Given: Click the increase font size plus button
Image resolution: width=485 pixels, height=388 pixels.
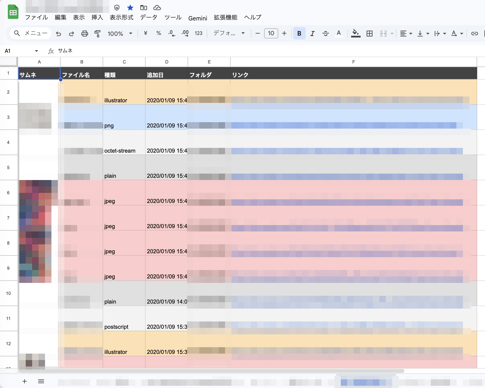Looking at the screenshot, I should (x=284, y=34).
